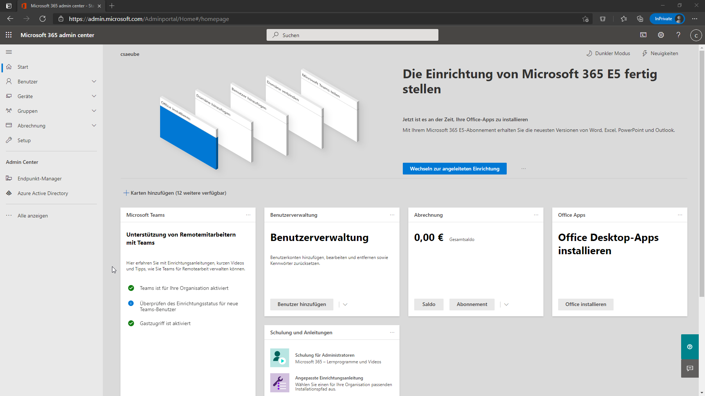Open Neuigkeiten in the top right

660,53
